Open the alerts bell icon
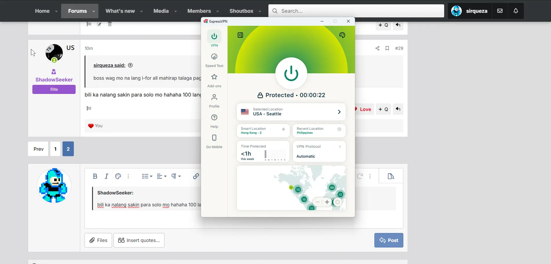This screenshot has width=551, height=264. coord(516,11)
